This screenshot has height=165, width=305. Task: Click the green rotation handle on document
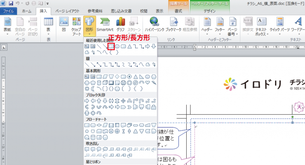(x=292, y=117)
